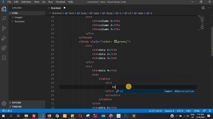Open the Windows Action Center icon
Viewport: 213px width, 119px height.
pyautogui.click(x=209, y=116)
